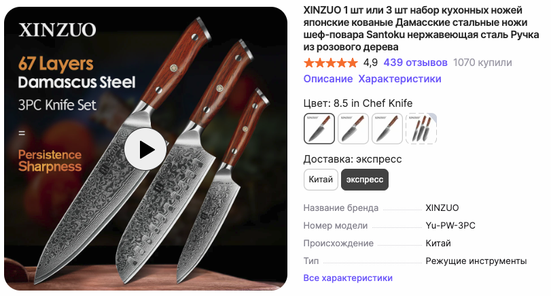Click the orange five-star rating icons
551x296 pixels.
pos(331,63)
